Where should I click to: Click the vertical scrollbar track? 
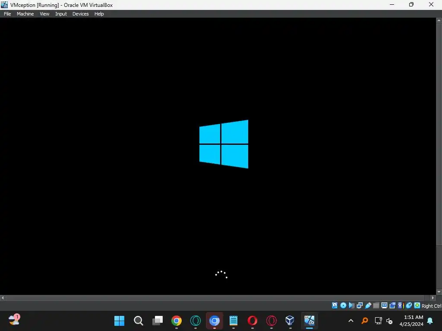click(439, 156)
